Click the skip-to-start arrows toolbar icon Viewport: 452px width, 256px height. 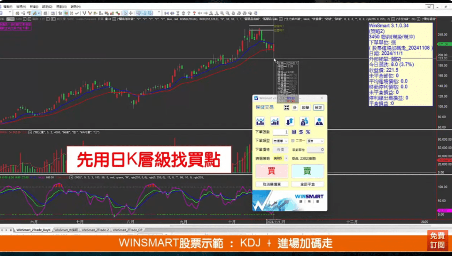click(166, 13)
